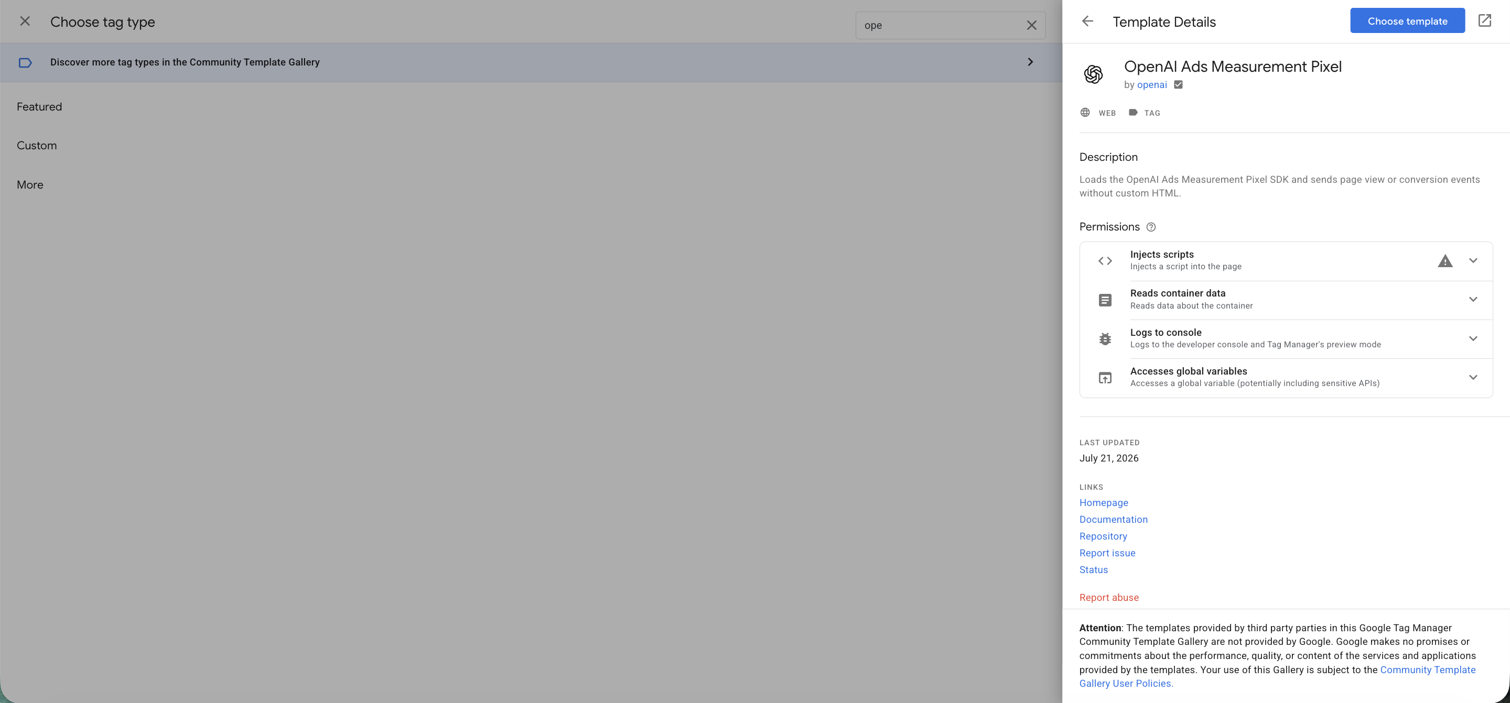This screenshot has width=1510, height=703.
Task: Click the 'July 21, 2026' date text
Action: [x=1109, y=458]
